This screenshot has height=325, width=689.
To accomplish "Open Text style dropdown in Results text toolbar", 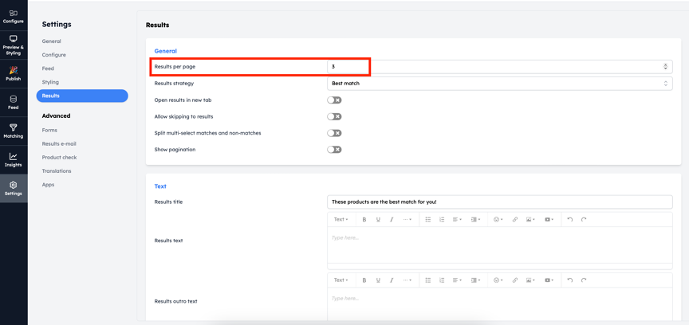I will click(x=341, y=220).
